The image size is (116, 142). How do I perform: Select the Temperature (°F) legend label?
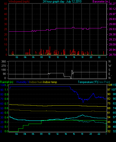tap(88, 82)
